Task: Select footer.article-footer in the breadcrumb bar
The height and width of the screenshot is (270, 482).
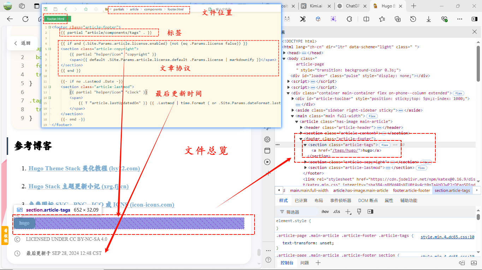Action: tap(411, 190)
